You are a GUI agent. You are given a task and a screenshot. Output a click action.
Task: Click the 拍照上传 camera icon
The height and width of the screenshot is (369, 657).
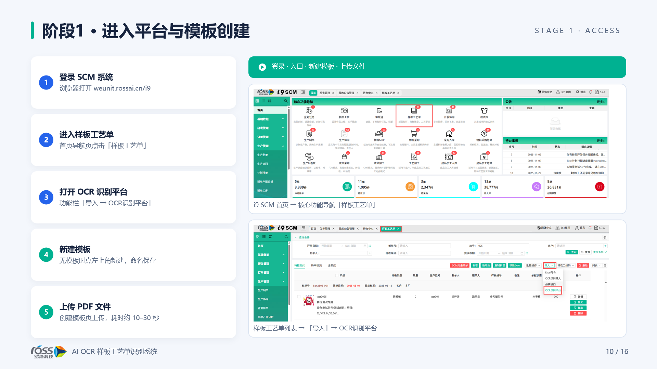click(344, 111)
